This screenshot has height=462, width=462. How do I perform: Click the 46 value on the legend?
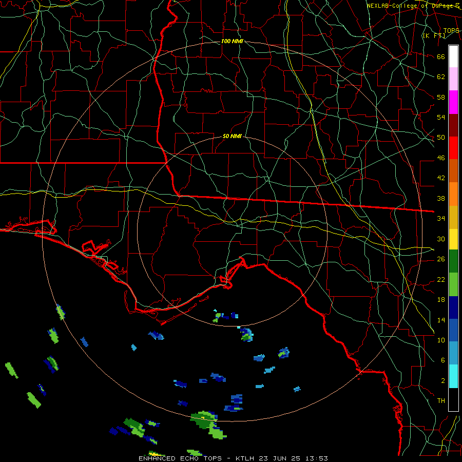441,158
